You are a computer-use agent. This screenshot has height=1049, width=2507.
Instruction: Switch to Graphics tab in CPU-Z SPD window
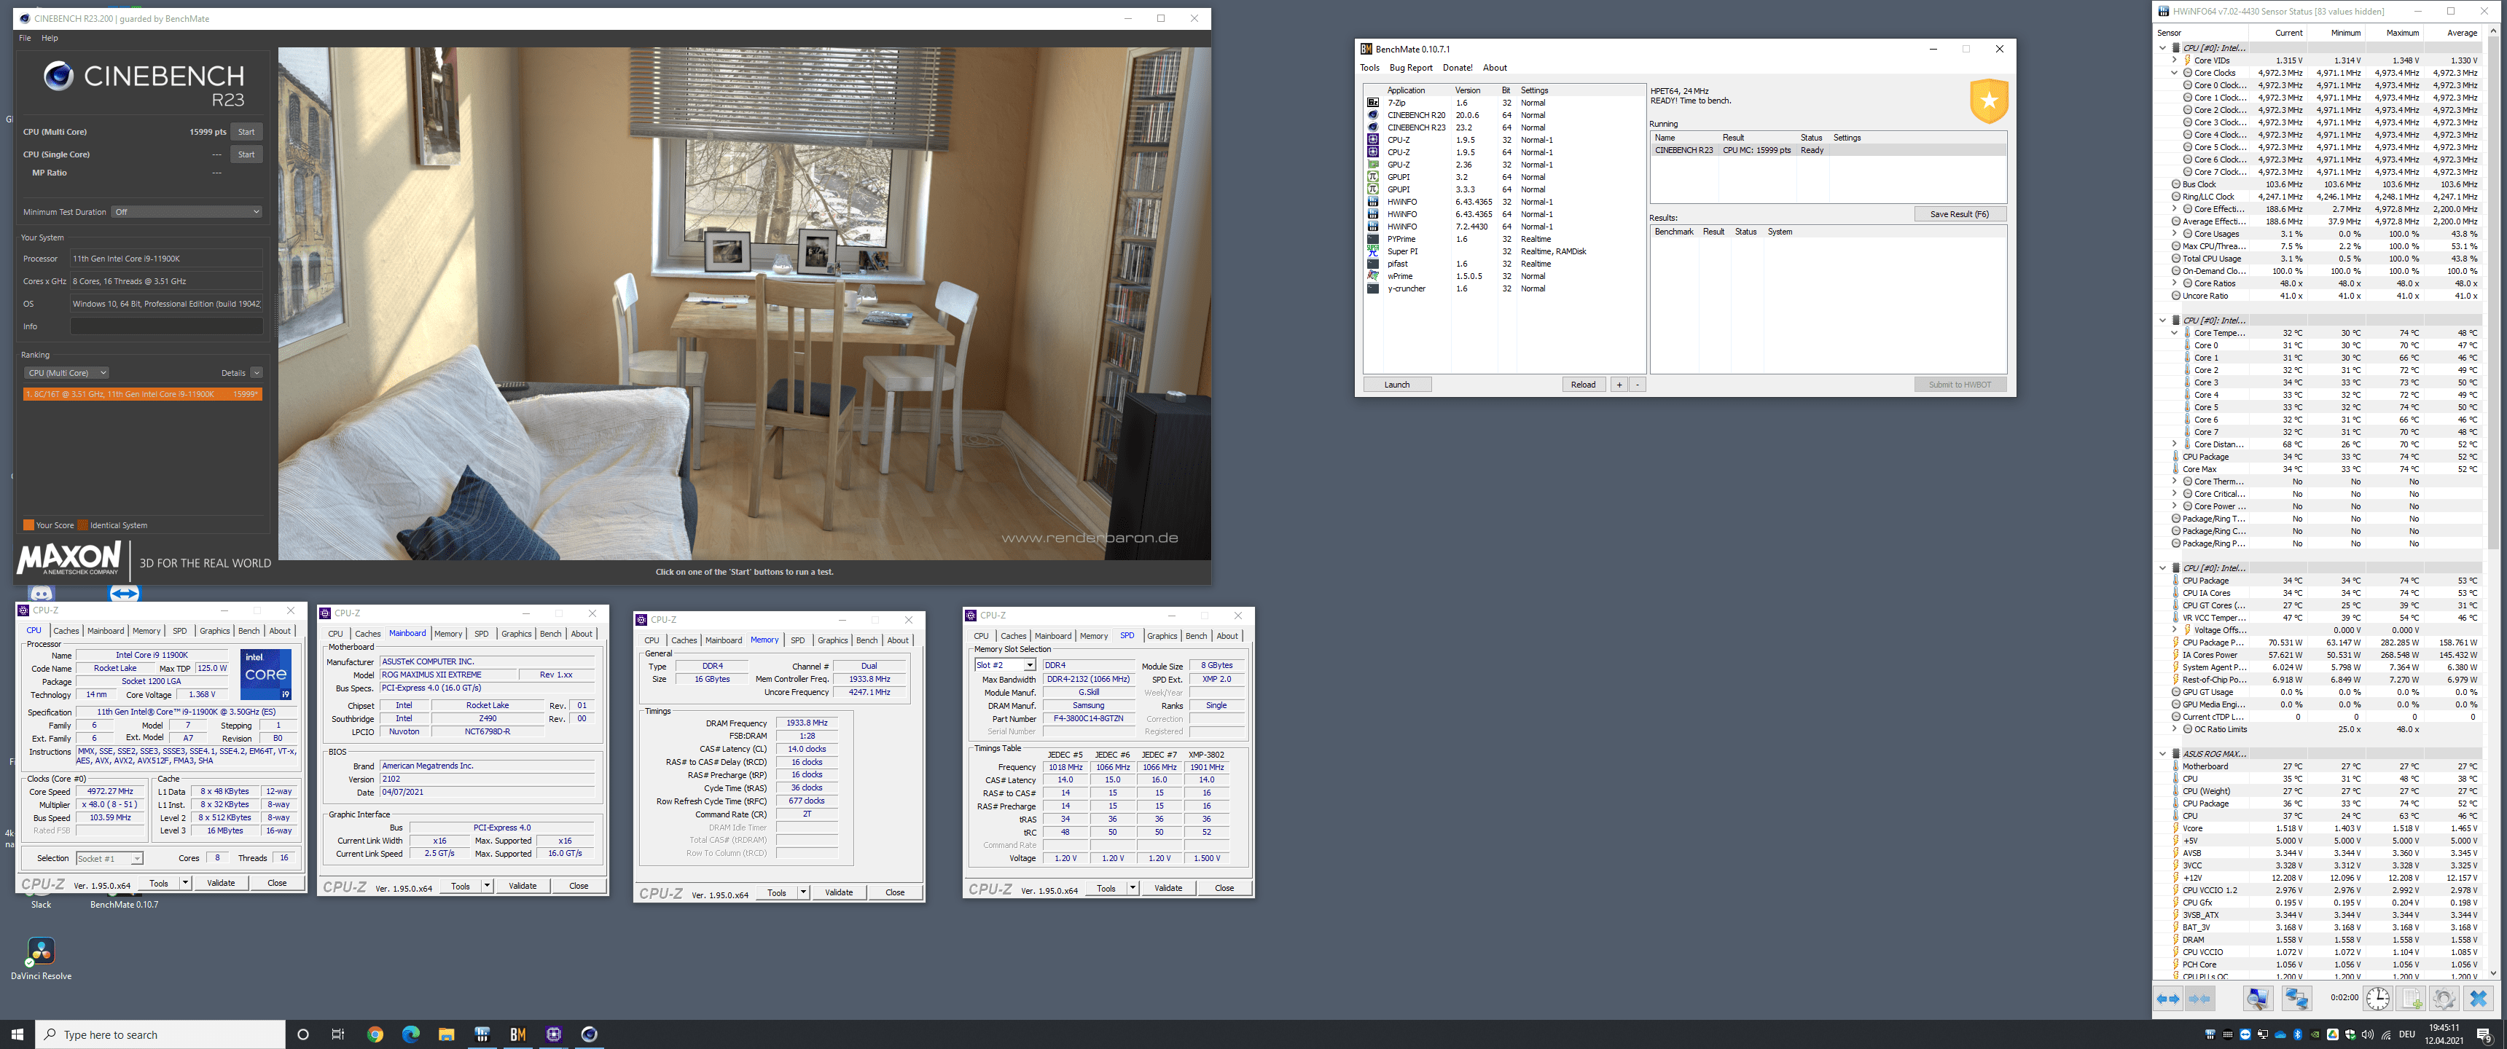coord(1161,637)
